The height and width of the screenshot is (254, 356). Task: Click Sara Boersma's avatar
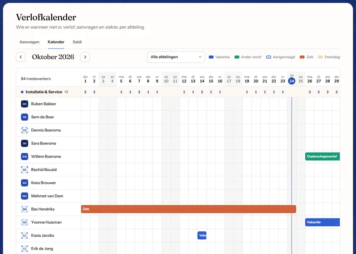(24, 143)
